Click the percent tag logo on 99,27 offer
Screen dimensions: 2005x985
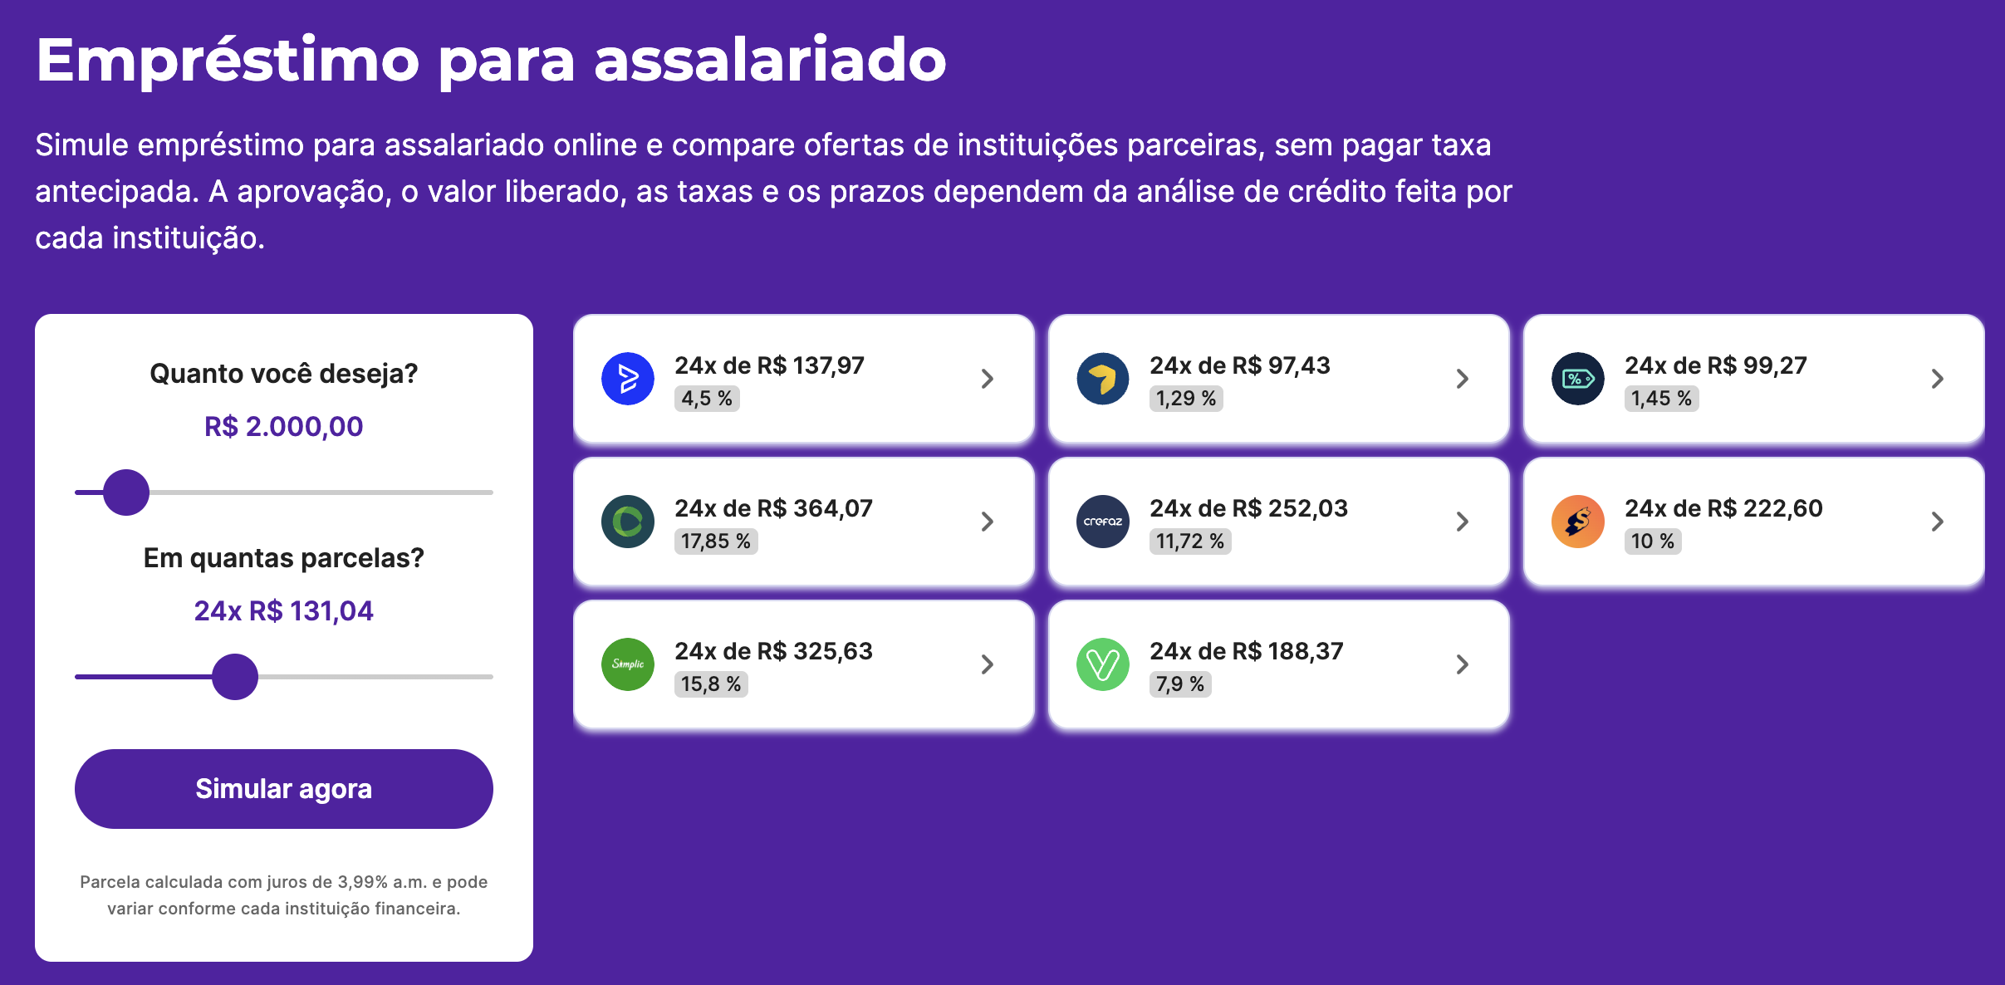click(x=1578, y=379)
